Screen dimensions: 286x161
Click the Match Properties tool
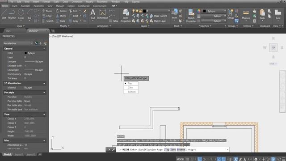[191, 16]
